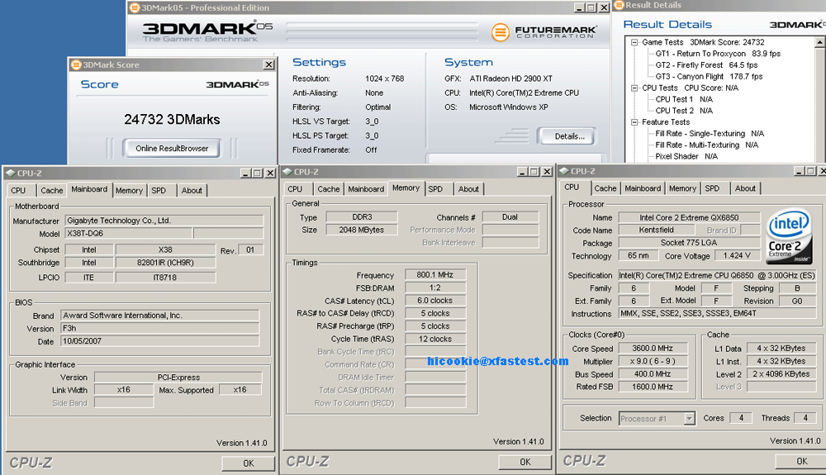Select GT2 - Firefly Forest result
Viewport: 826px width, 475px height.
[706, 65]
